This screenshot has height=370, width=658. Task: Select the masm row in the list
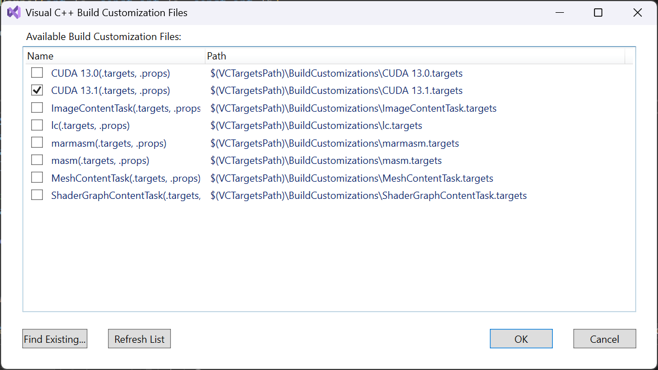[100, 160]
